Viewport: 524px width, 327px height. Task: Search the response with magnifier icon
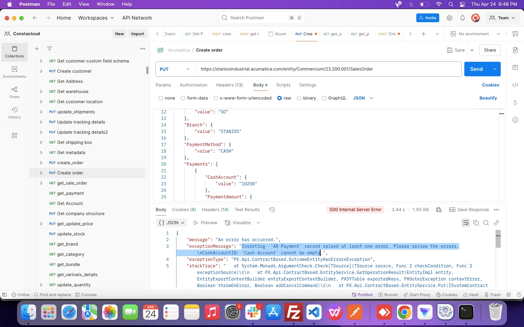[x=486, y=223]
